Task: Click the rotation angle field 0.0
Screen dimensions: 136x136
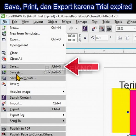Action: tap(102, 38)
